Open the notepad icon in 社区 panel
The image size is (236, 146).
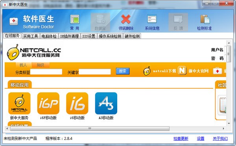point(222,105)
